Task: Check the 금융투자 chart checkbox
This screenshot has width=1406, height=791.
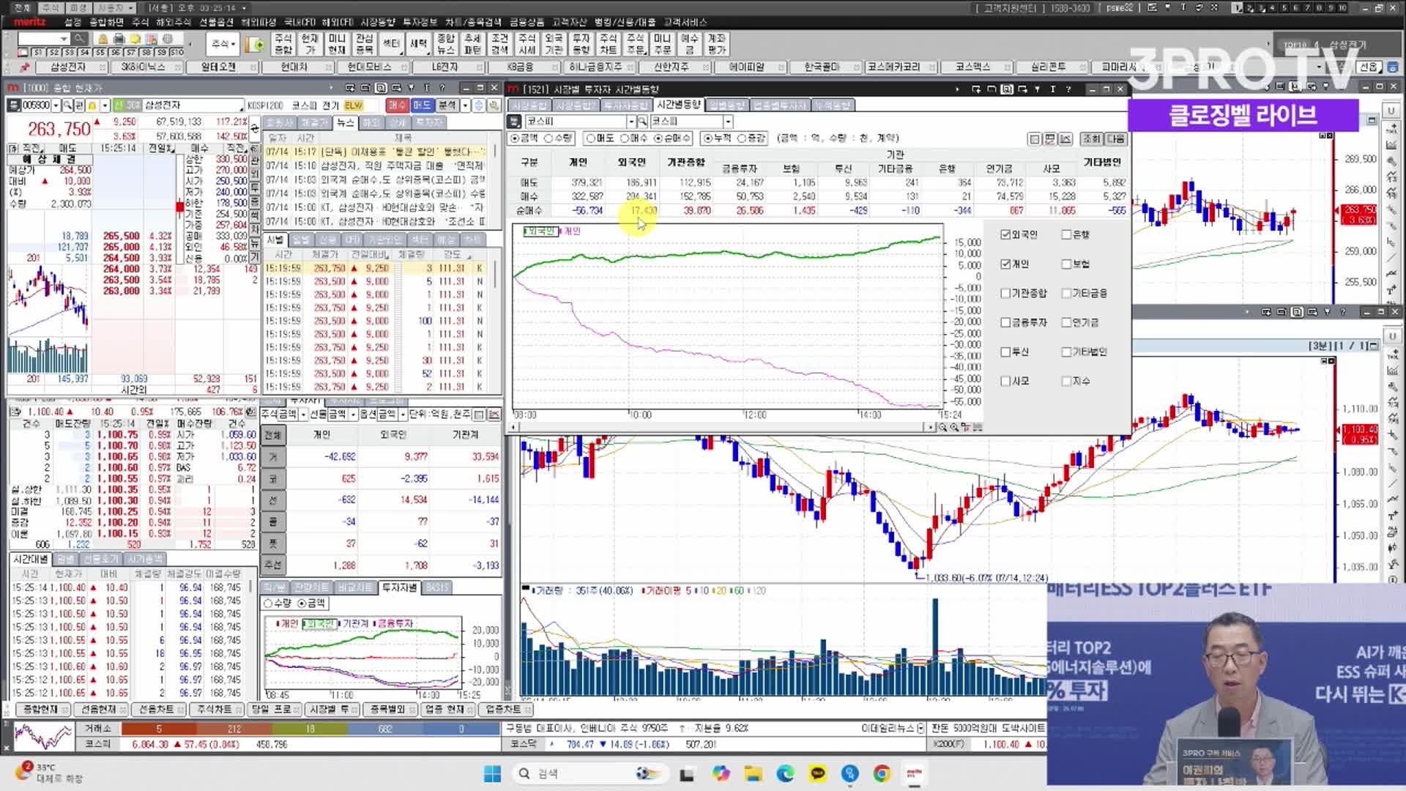Action: 1005,322
